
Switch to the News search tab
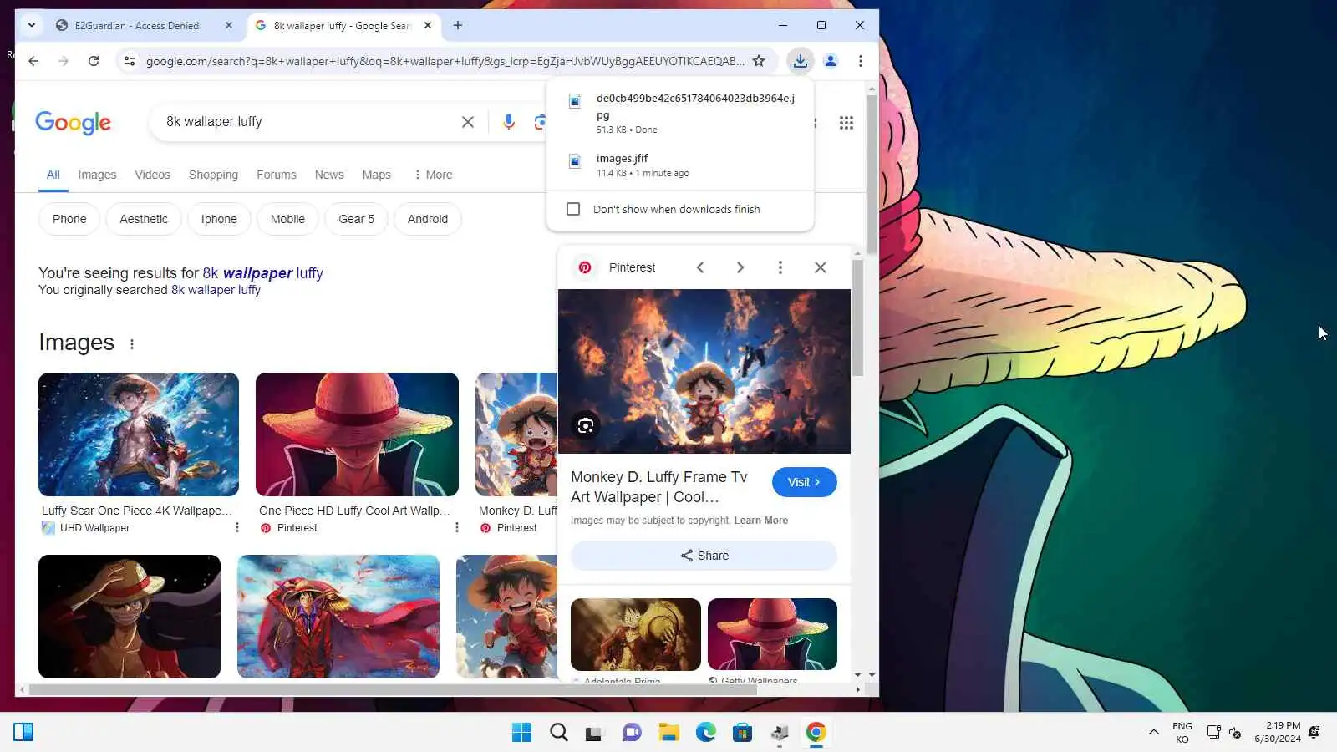coord(329,175)
